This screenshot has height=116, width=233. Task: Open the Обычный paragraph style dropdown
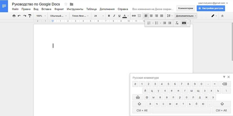58,16
